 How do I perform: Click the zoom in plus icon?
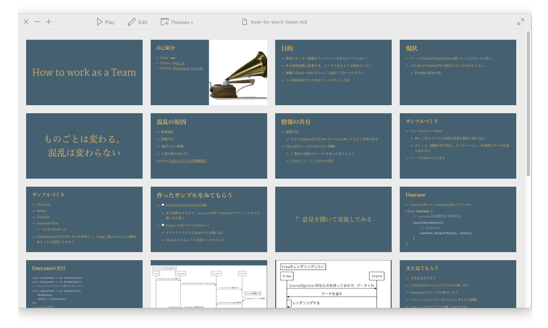48,22
